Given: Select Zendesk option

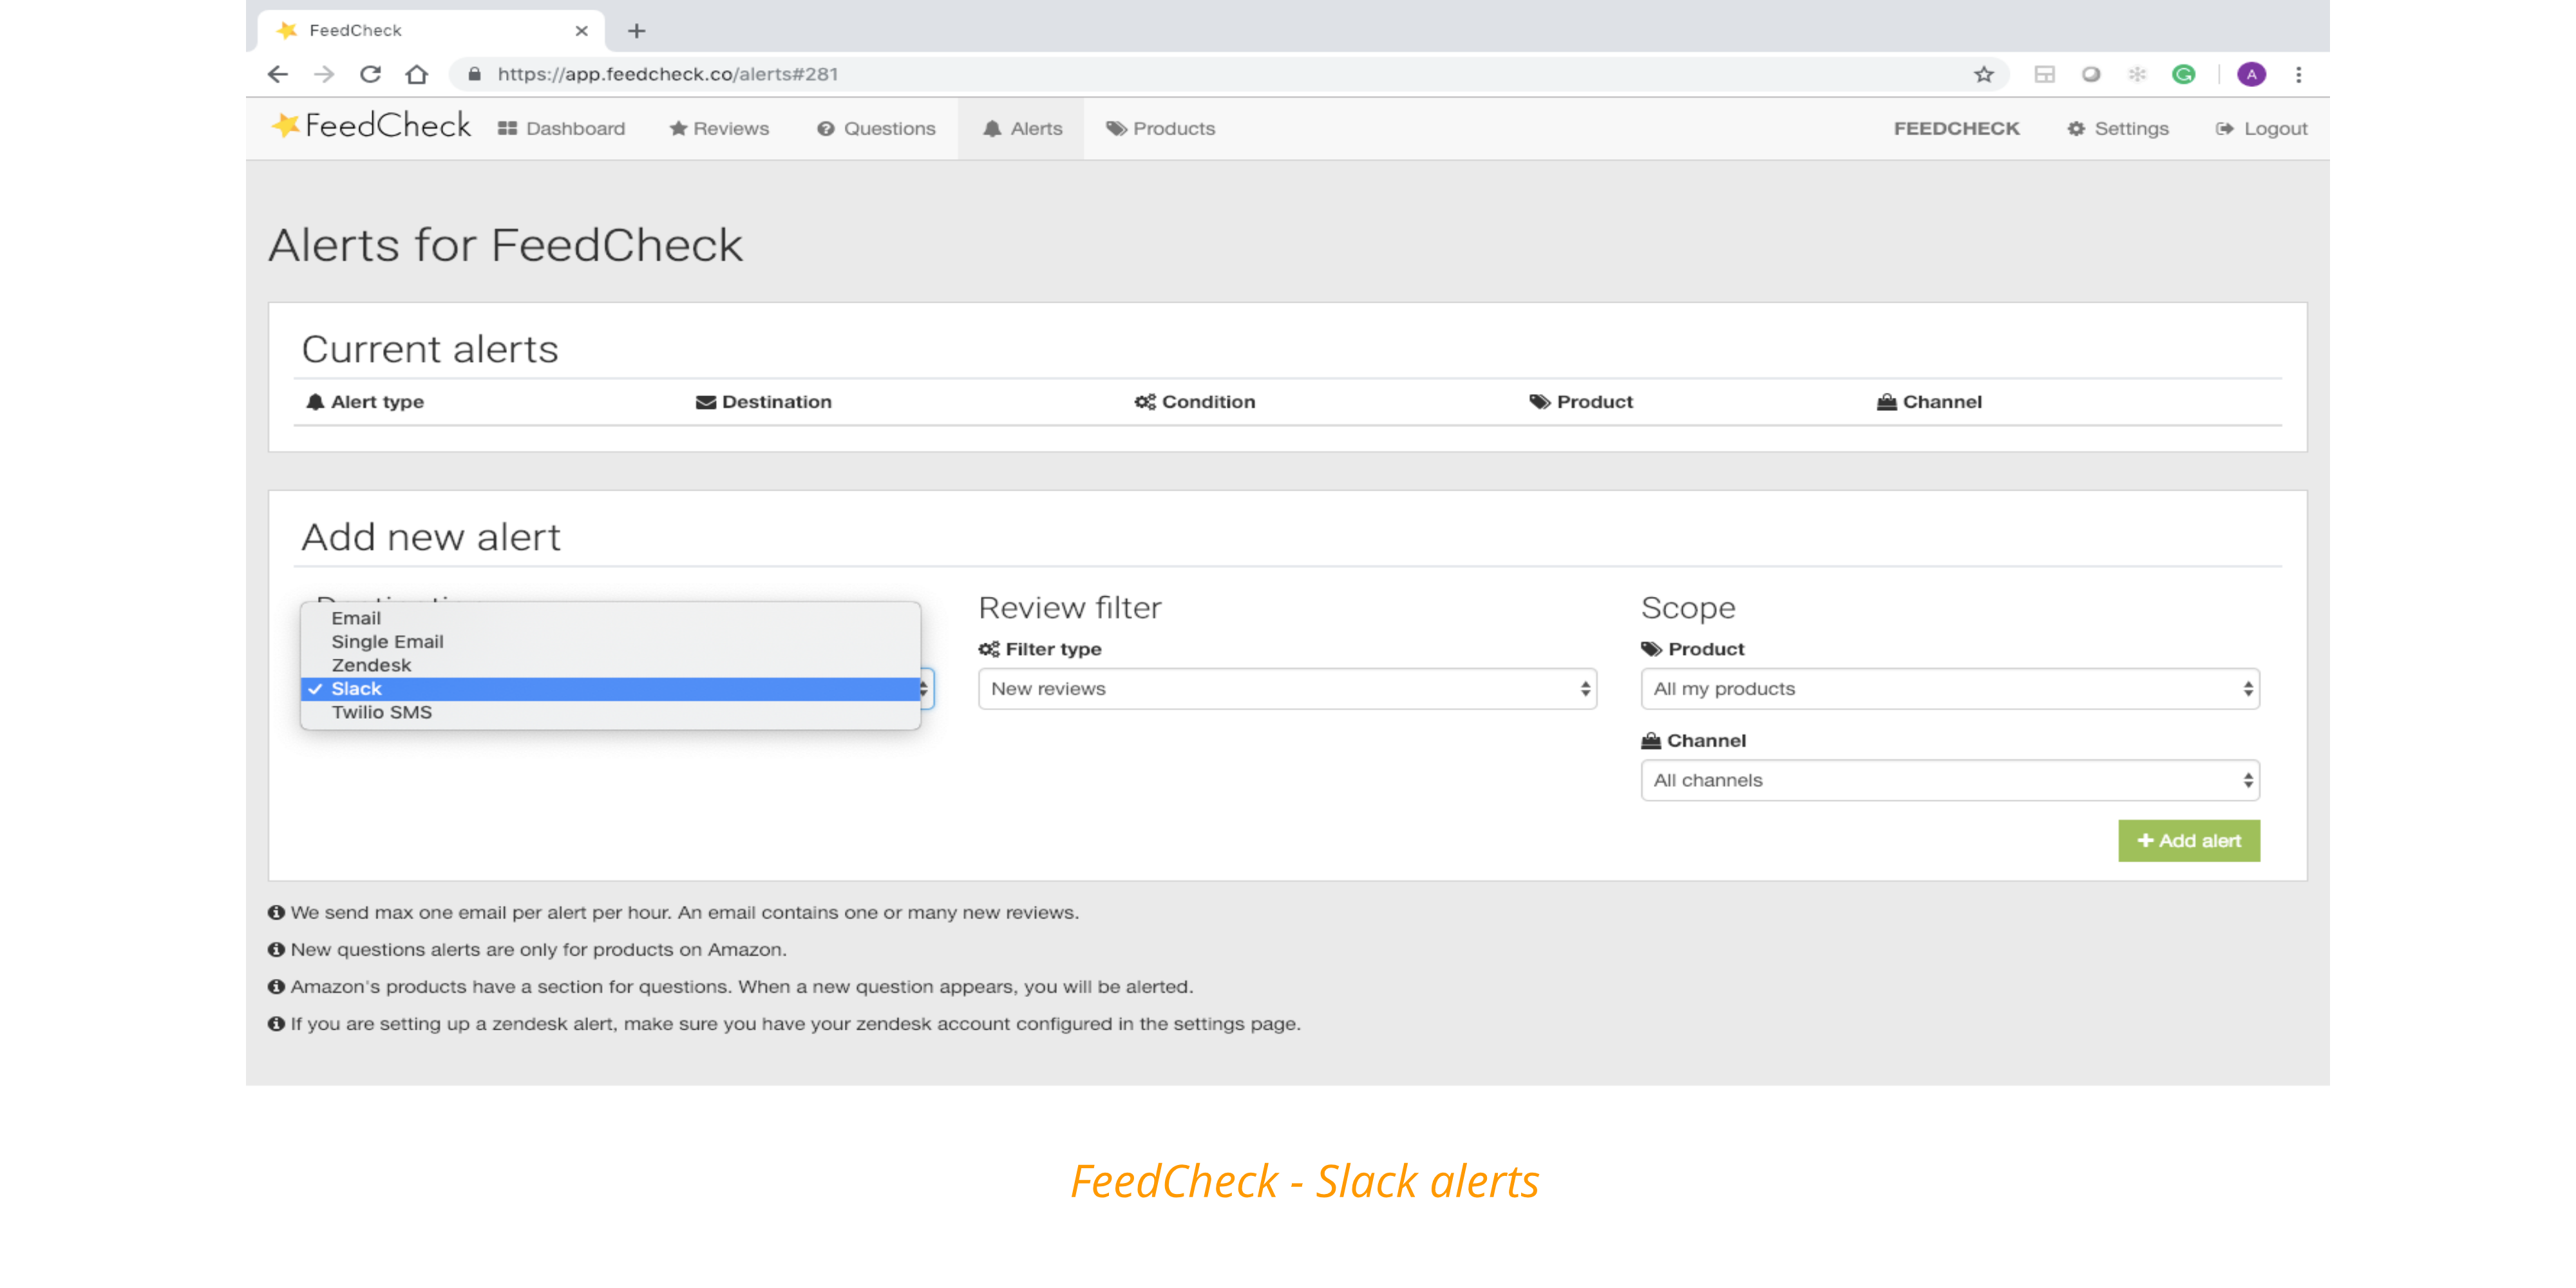Looking at the screenshot, I should [x=610, y=665].
